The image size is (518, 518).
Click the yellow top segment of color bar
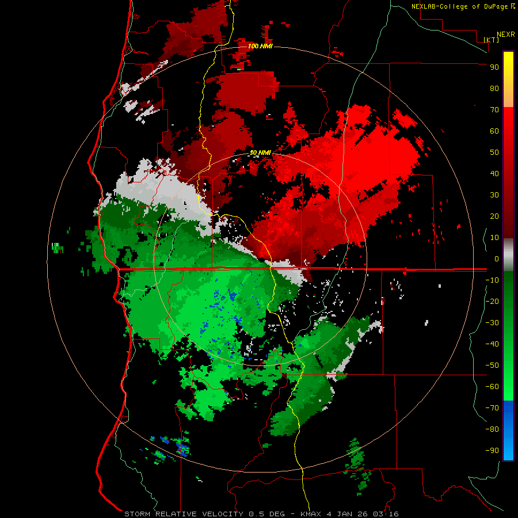[508, 79]
